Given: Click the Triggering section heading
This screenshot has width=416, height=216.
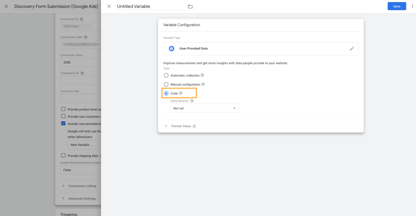Looking at the screenshot, I should 69,214.
